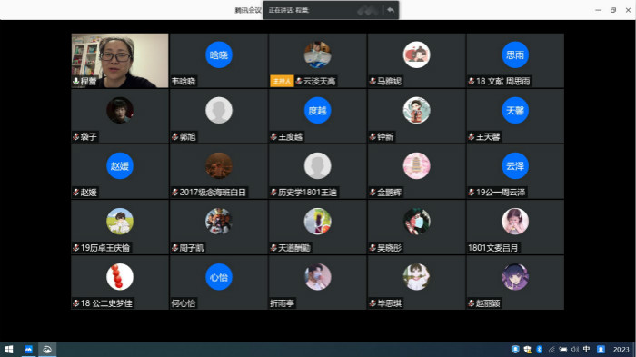Click the 主持人 host badge
The image size is (636, 357).
pyautogui.click(x=282, y=81)
